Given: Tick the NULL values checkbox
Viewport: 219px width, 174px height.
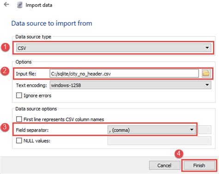Looking at the screenshot, I should click(x=19, y=140).
